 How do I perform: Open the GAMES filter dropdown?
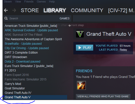(64, 18)
